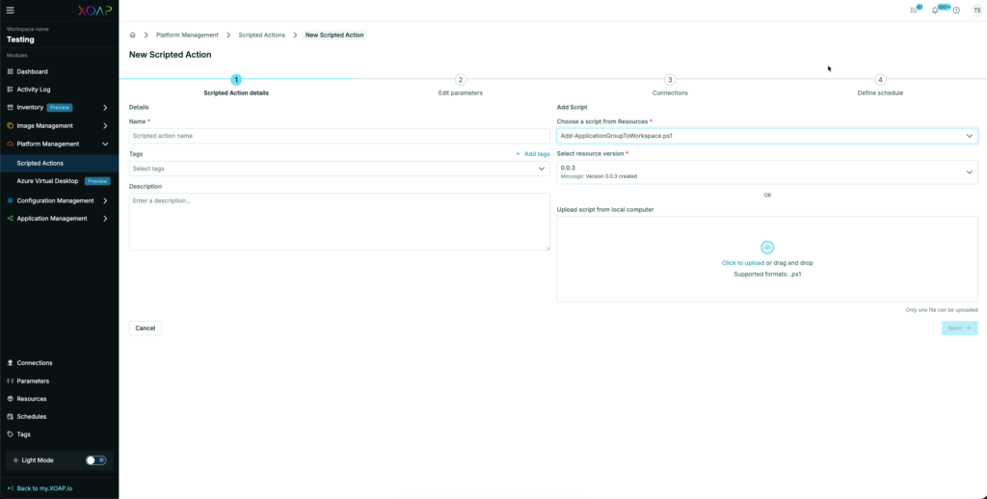
Task: Open the task list icon in header
Action: [914, 11]
